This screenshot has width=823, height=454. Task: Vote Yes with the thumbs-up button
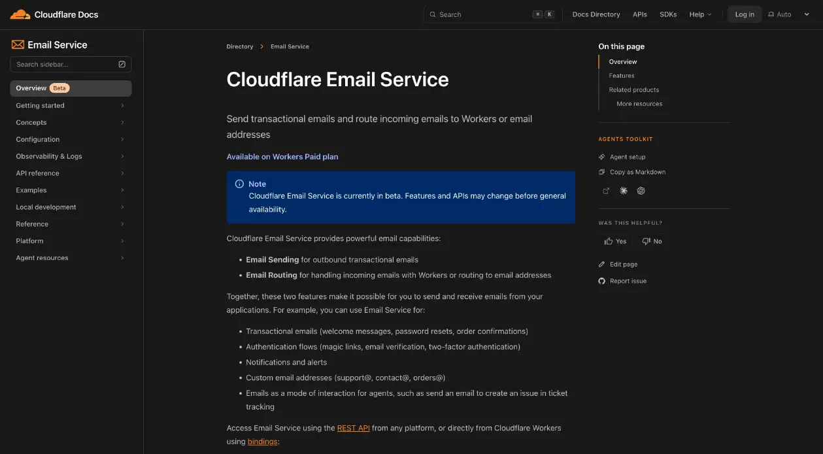tap(615, 241)
